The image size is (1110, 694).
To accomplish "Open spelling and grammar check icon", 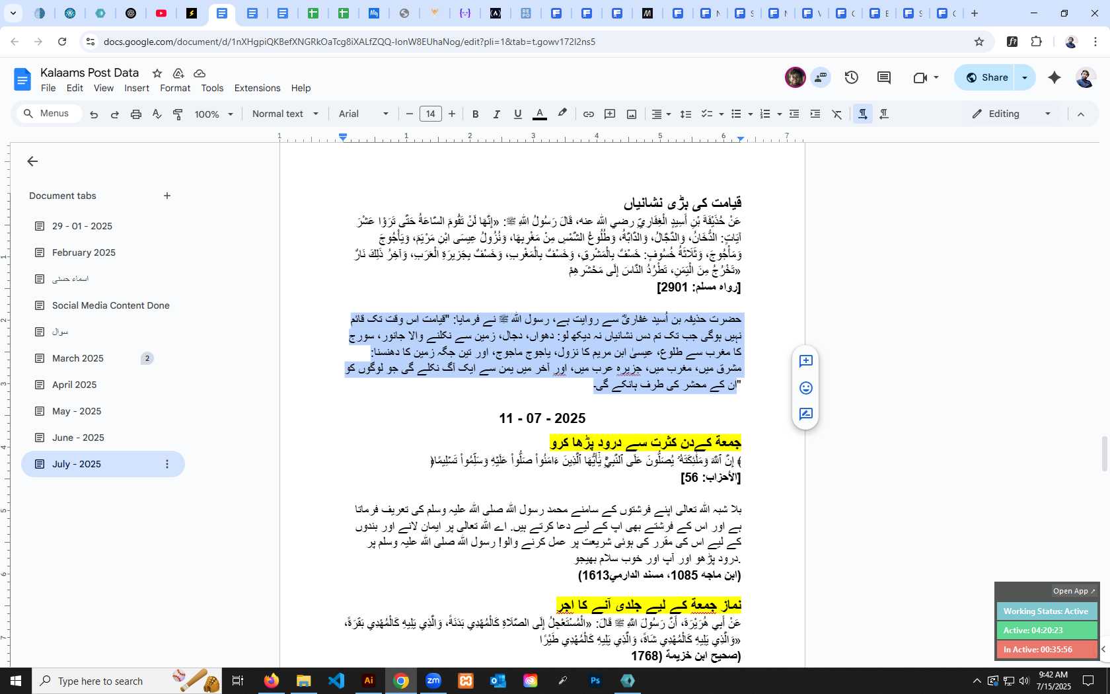I will [x=157, y=114].
